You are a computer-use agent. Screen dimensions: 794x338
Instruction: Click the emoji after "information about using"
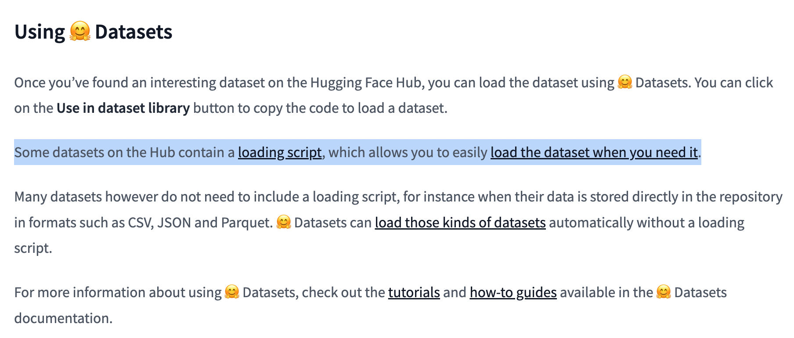point(232,292)
